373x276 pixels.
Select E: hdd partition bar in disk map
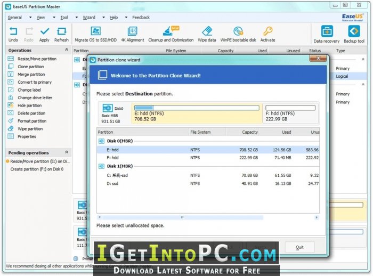(x=197, y=113)
